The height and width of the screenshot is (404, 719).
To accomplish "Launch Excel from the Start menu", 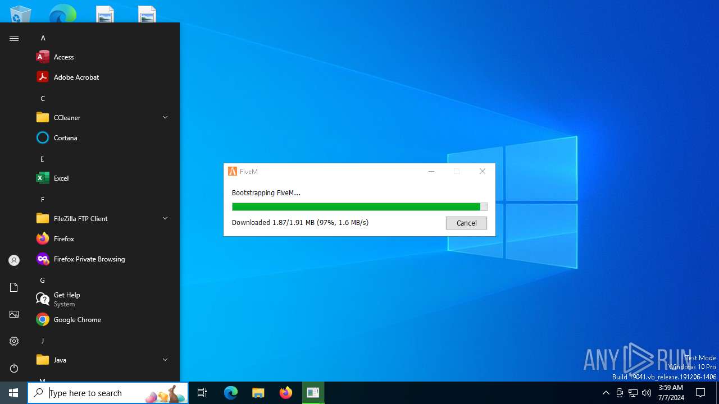I will click(103, 178).
